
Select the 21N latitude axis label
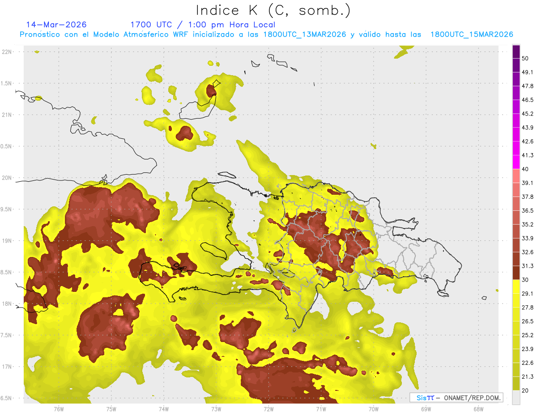[x=6, y=115]
